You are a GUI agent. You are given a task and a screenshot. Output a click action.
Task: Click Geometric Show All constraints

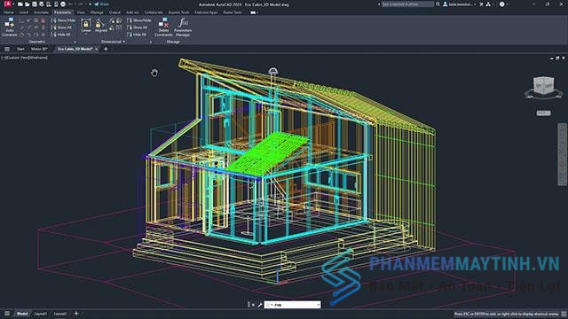click(61, 27)
